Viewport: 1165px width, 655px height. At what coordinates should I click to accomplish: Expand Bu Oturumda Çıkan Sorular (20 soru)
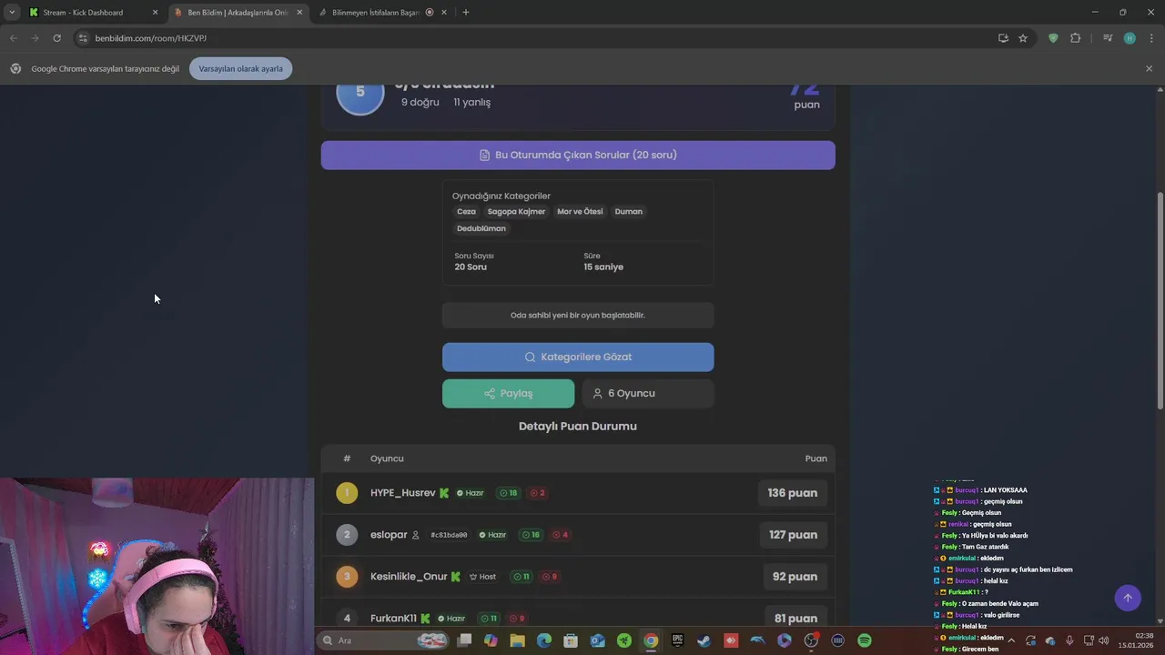click(x=578, y=155)
